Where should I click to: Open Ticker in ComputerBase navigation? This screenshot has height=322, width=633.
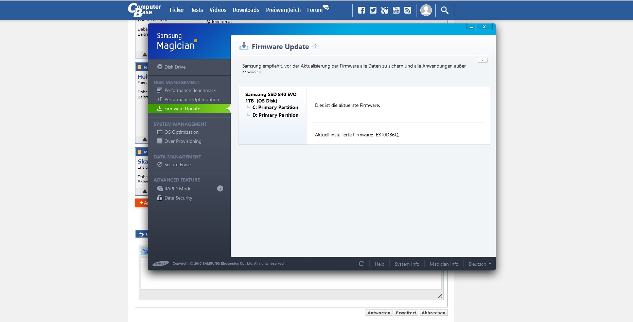coord(177,10)
